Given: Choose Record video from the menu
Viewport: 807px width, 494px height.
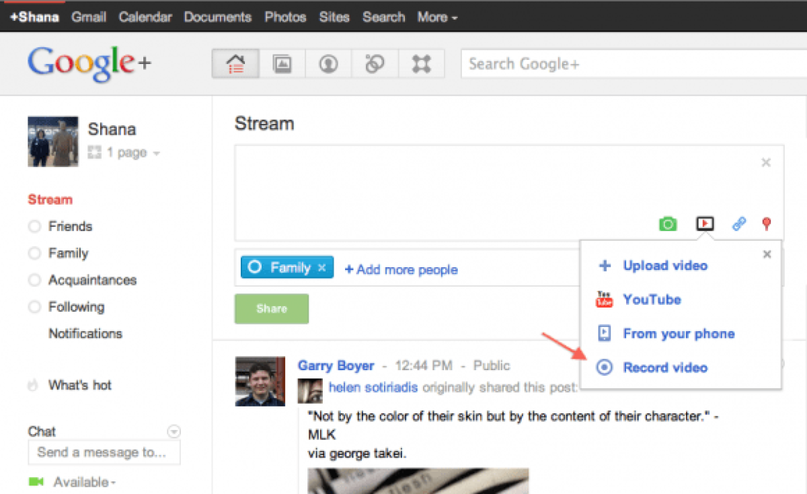Looking at the screenshot, I should (x=664, y=367).
